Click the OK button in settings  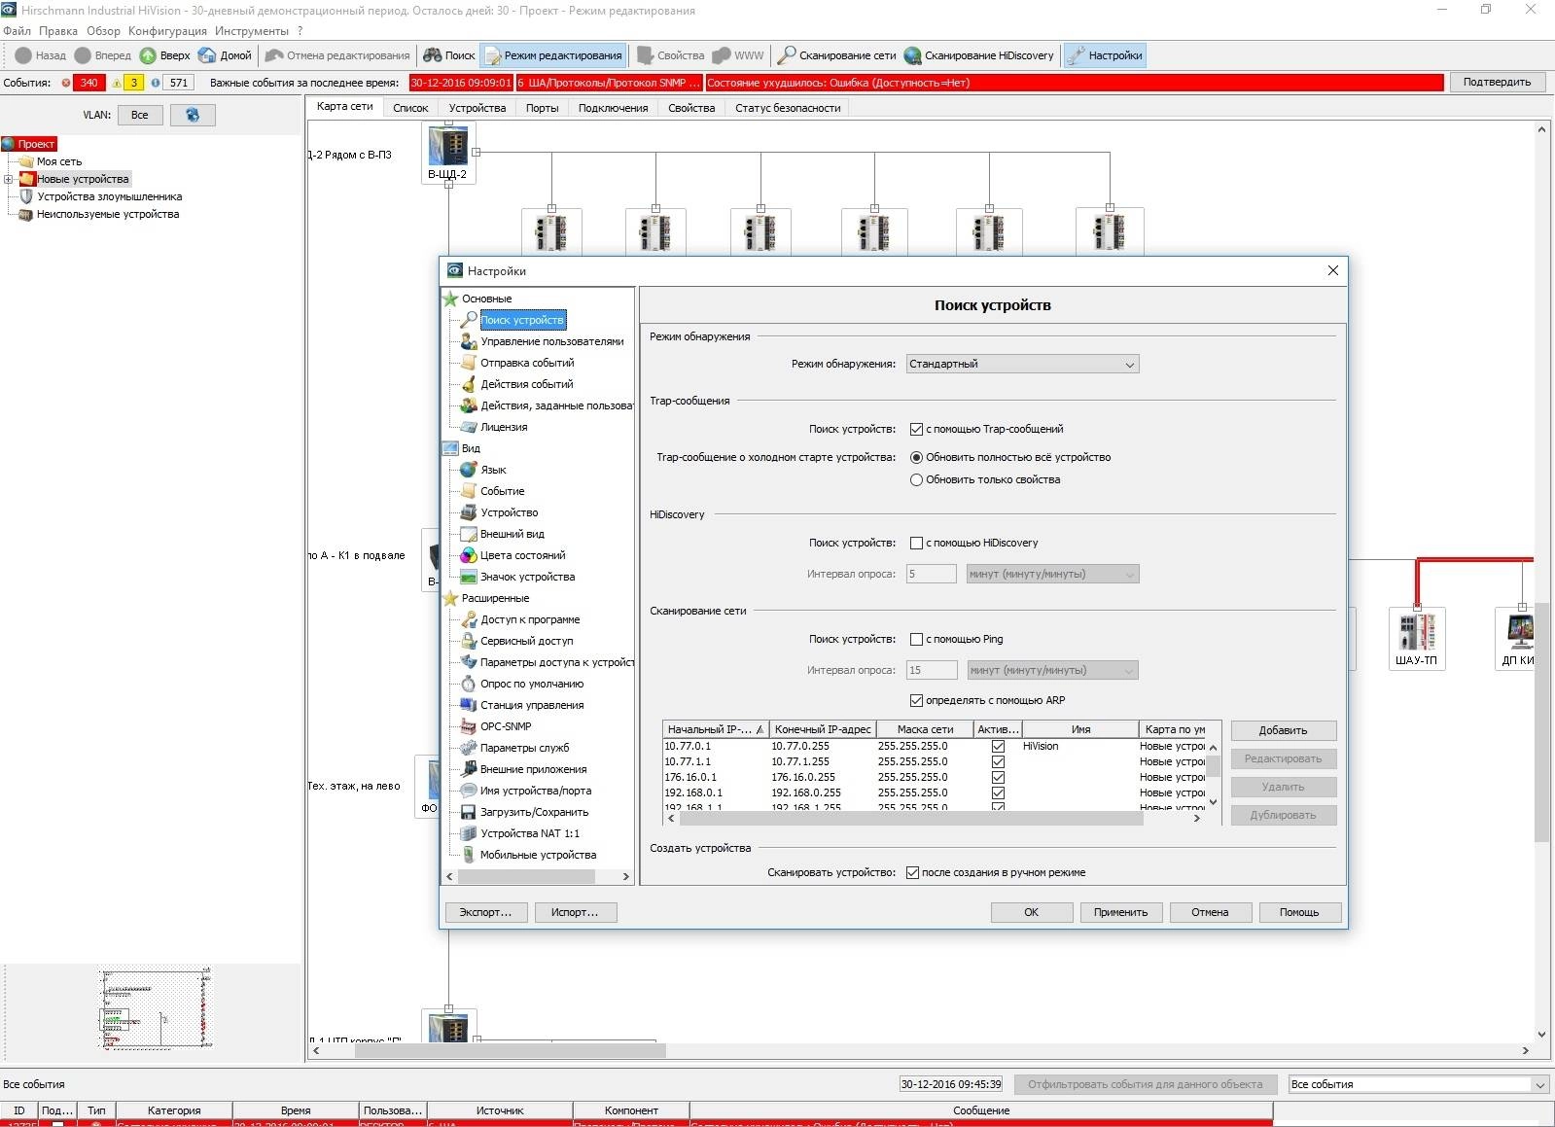pos(1031,912)
